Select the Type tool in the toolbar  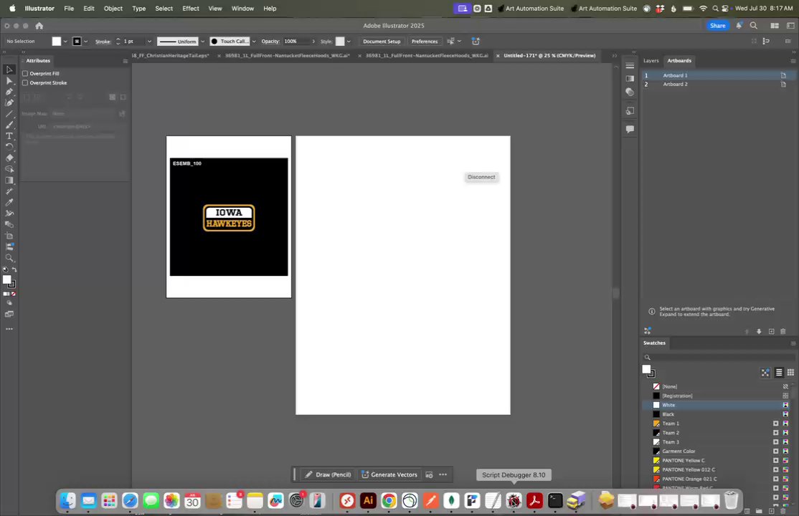9,136
